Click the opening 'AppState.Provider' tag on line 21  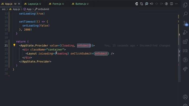(34, 46)
